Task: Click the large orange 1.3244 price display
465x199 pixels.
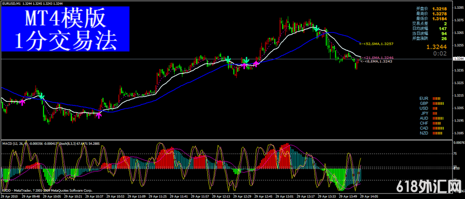Action: click(437, 47)
